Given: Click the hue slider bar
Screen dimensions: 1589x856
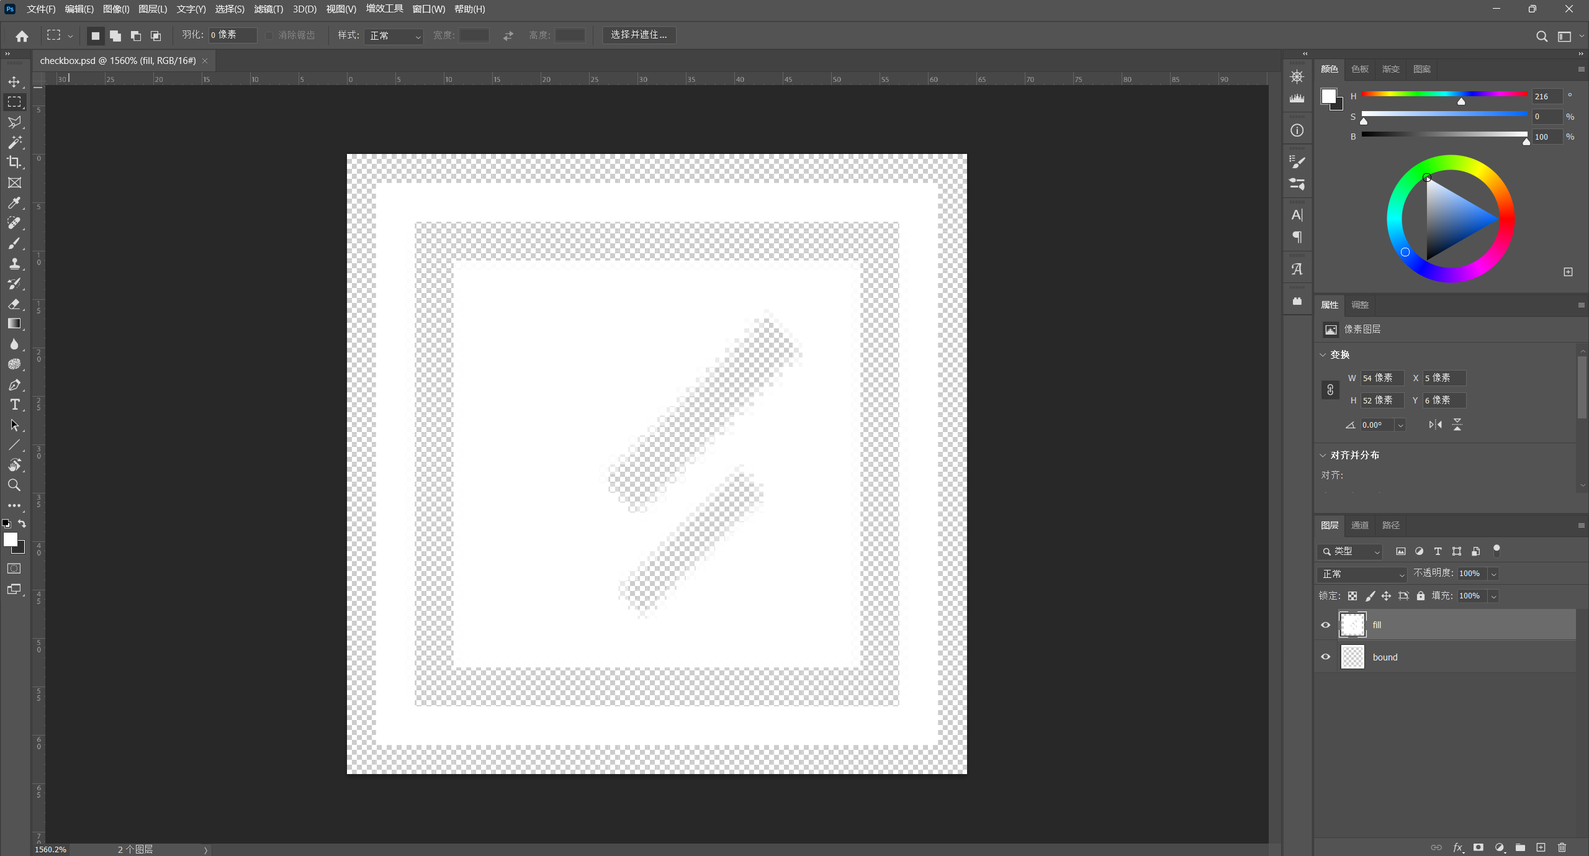Looking at the screenshot, I should coord(1444,94).
